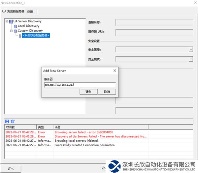Image resolution: width=198 pixels, height=173 pixels.
Task: Open the 安全策略 dropdown
Action: pyautogui.click(x=191, y=50)
